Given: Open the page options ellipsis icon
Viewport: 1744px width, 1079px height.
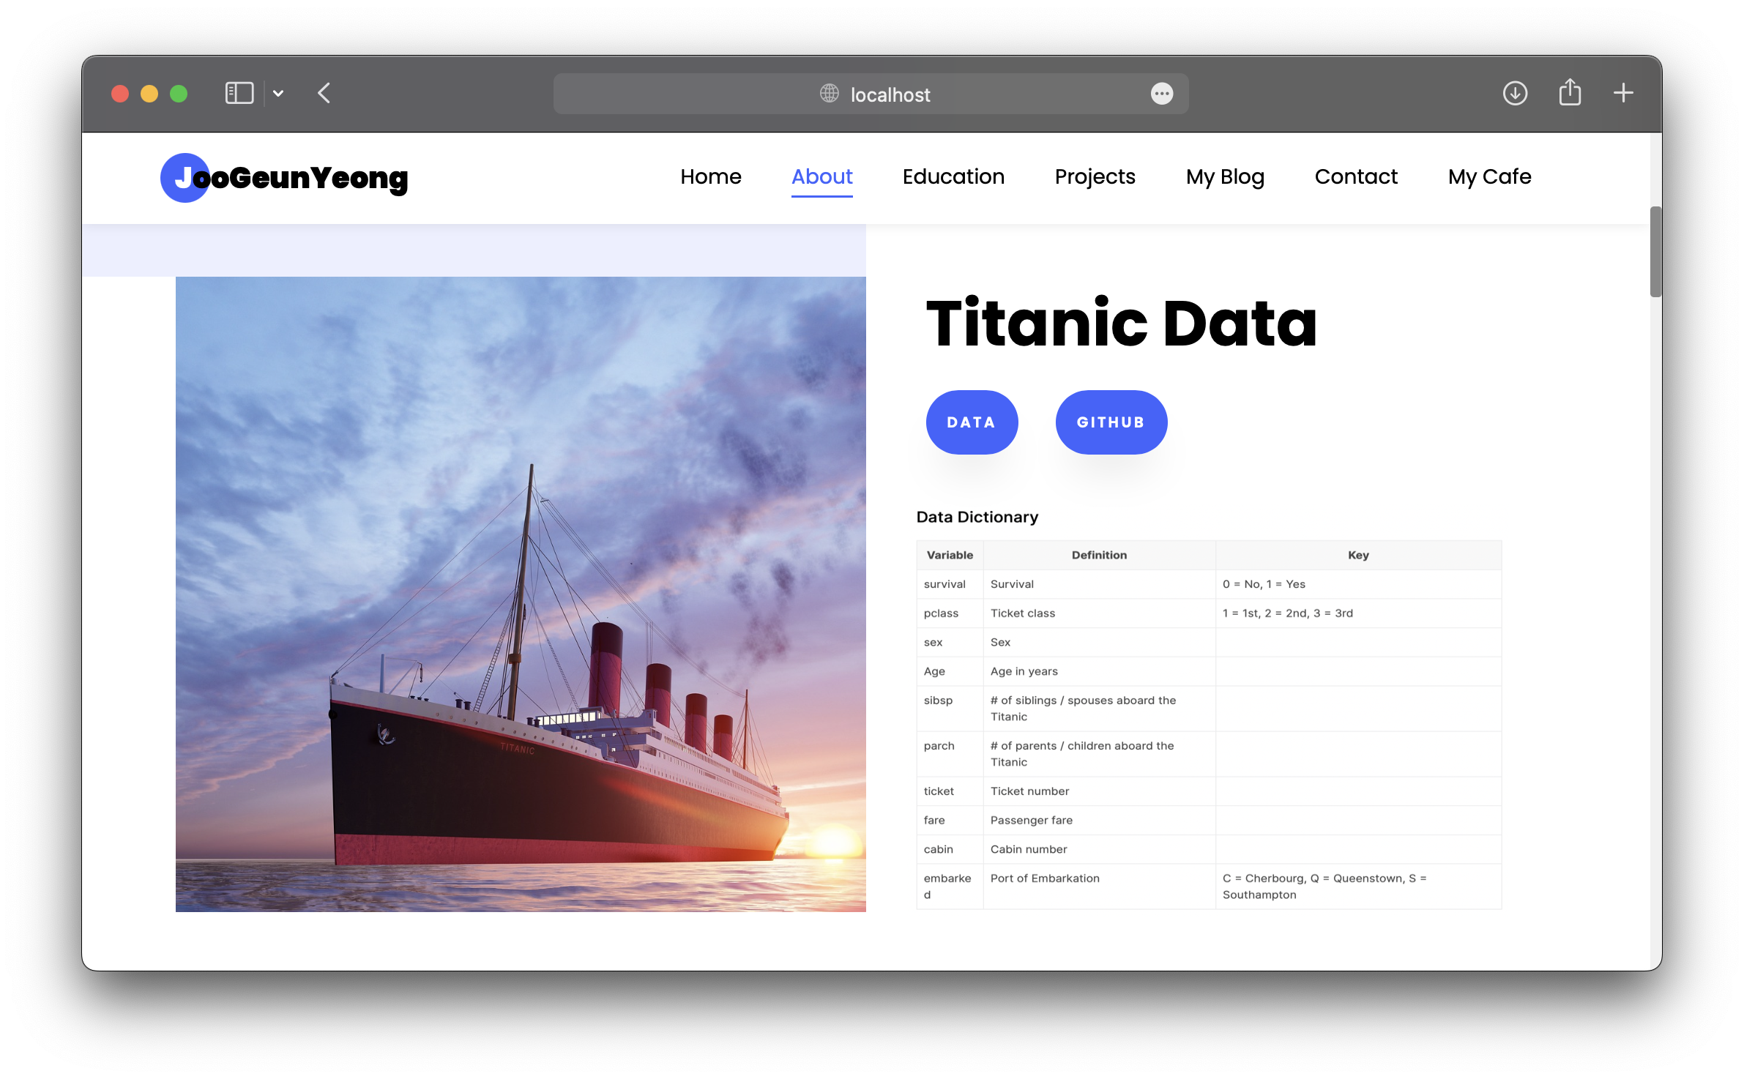Looking at the screenshot, I should click(1161, 94).
